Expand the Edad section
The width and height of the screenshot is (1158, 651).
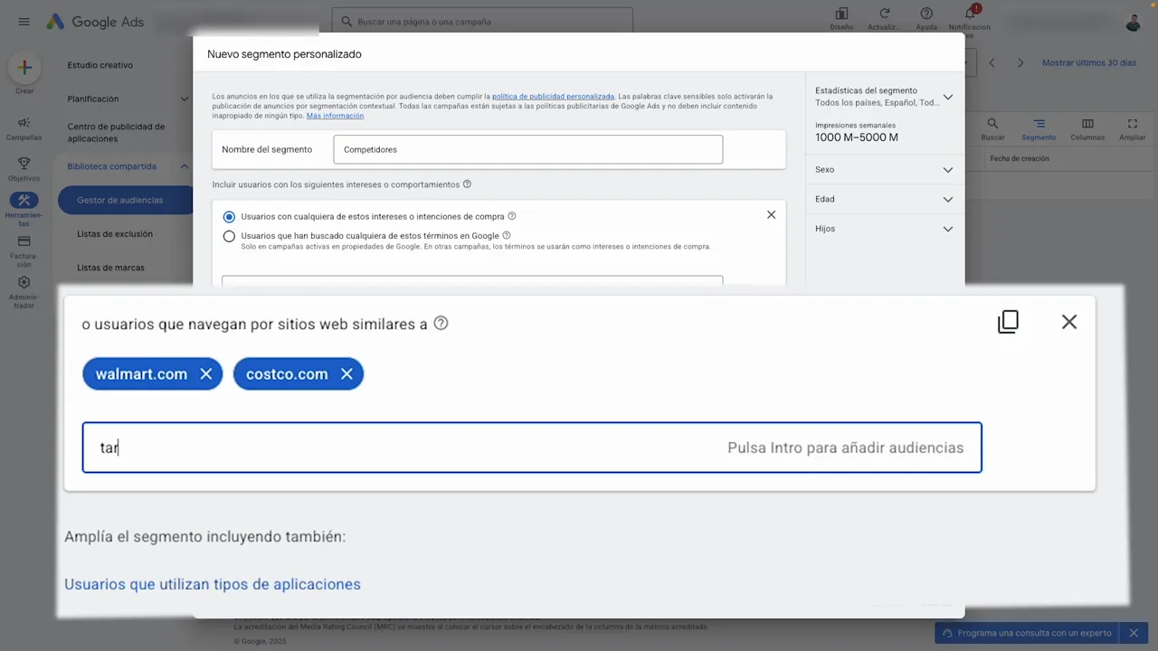947,200
